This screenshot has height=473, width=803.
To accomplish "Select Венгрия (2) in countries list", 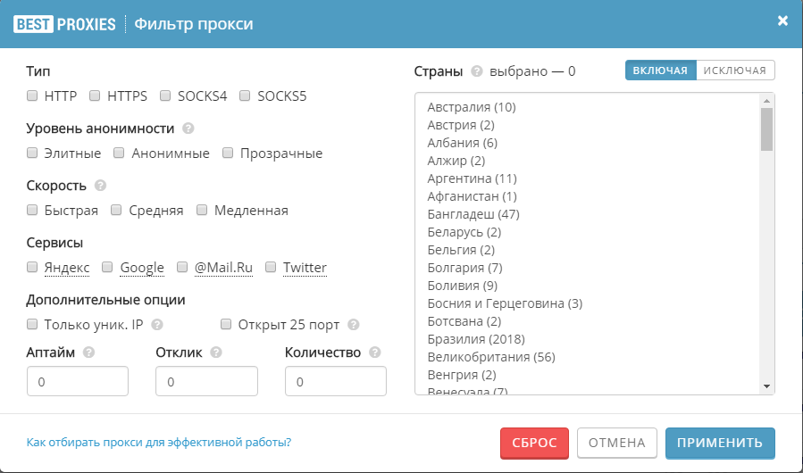I will point(462,375).
